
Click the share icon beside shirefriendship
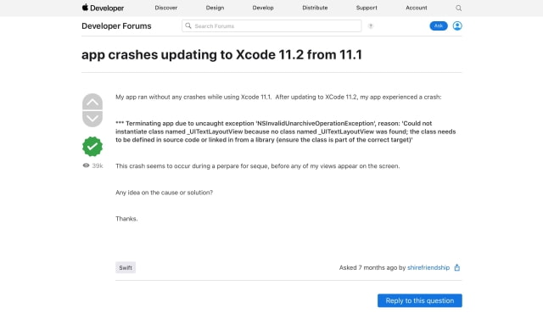(457, 267)
